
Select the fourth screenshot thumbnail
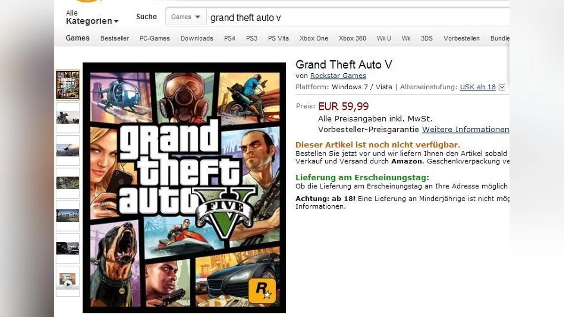[x=68, y=183]
